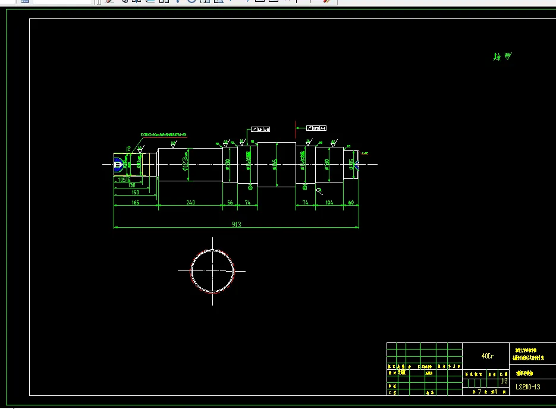Select the 60 length dimension
Image resolution: width=556 pixels, height=409 pixels.
[351, 202]
